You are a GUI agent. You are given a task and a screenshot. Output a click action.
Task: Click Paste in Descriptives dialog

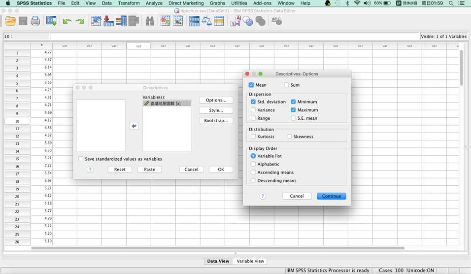click(149, 170)
